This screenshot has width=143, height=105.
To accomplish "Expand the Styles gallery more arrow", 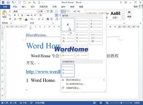I will click(123, 18).
